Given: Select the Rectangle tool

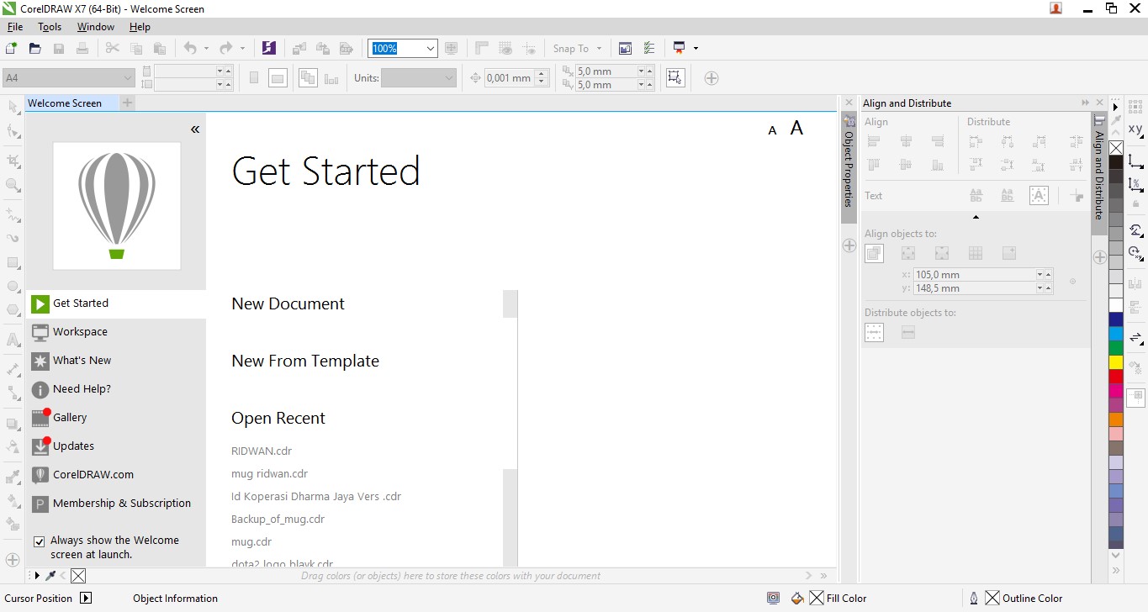Looking at the screenshot, I should point(12,262).
